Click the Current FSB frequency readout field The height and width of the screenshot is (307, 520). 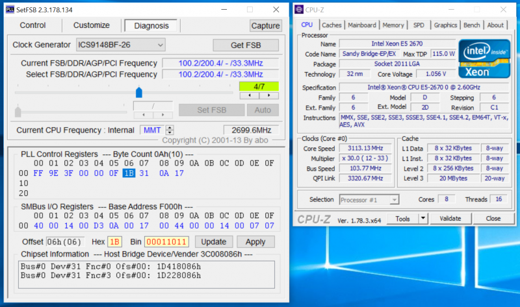click(x=220, y=63)
